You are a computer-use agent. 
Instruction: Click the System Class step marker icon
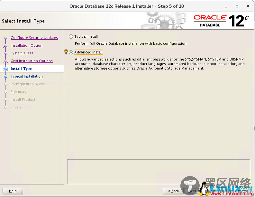[x=6, y=53]
